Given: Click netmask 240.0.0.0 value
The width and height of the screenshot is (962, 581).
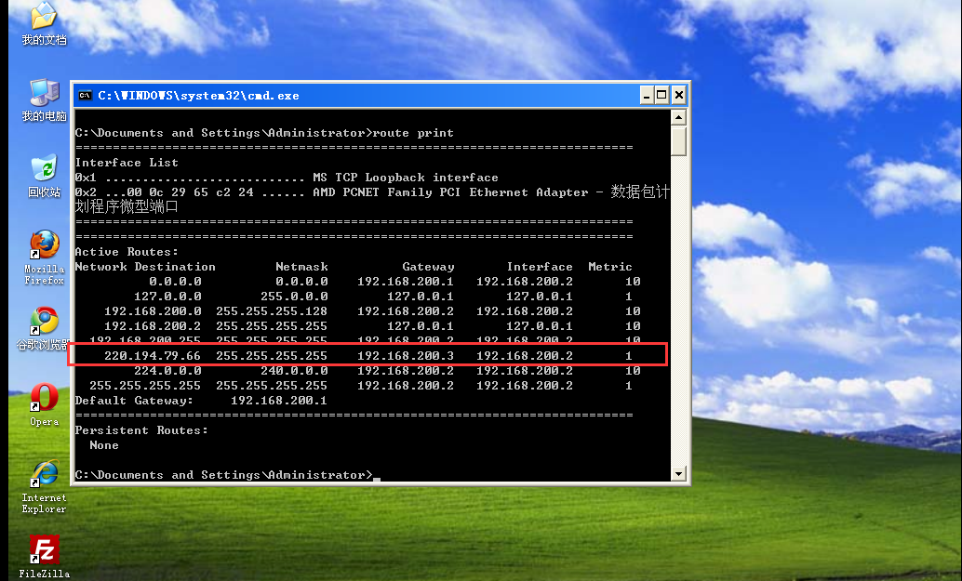Looking at the screenshot, I should tap(294, 371).
